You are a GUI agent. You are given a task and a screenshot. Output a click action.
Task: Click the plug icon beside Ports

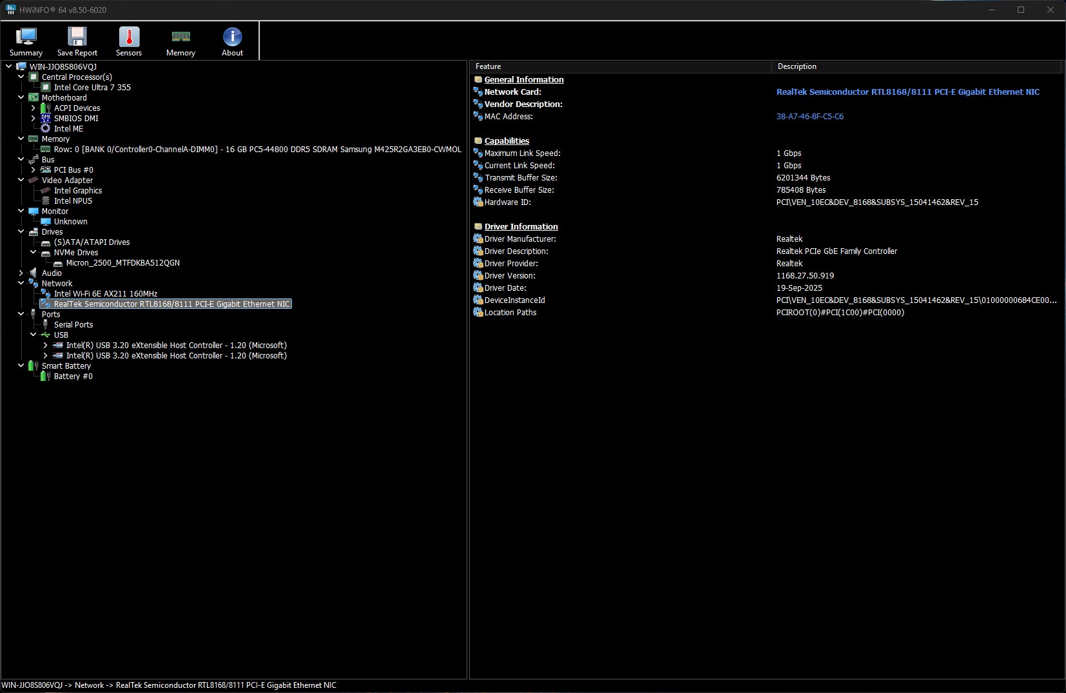click(34, 315)
